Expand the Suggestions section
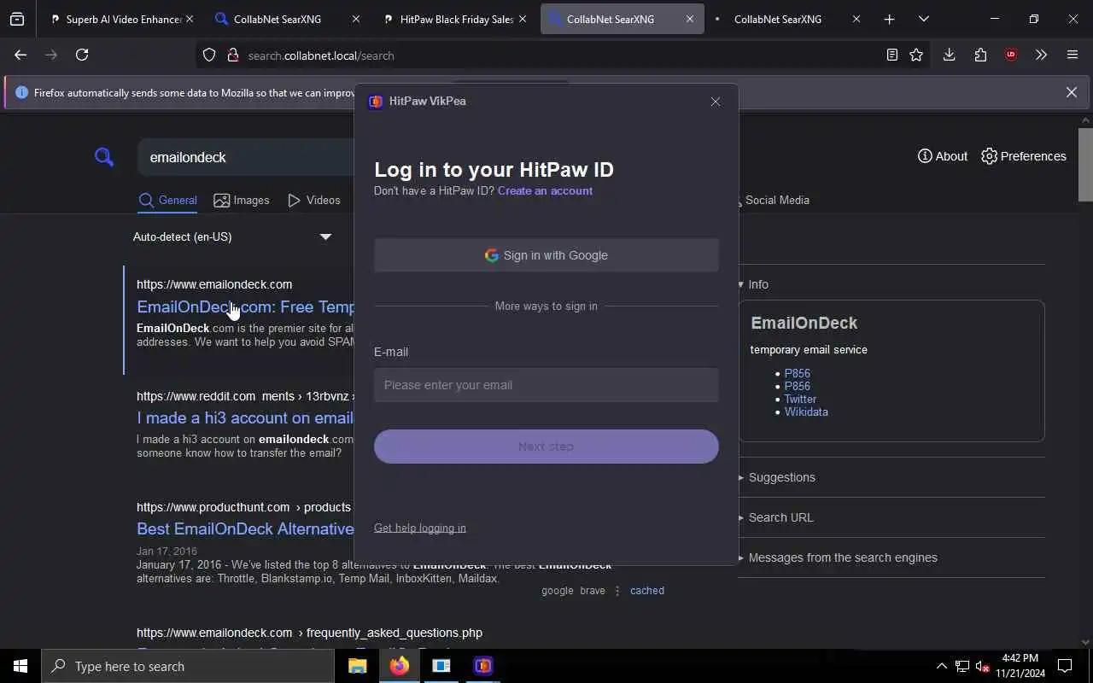This screenshot has width=1093, height=683. pos(777,477)
